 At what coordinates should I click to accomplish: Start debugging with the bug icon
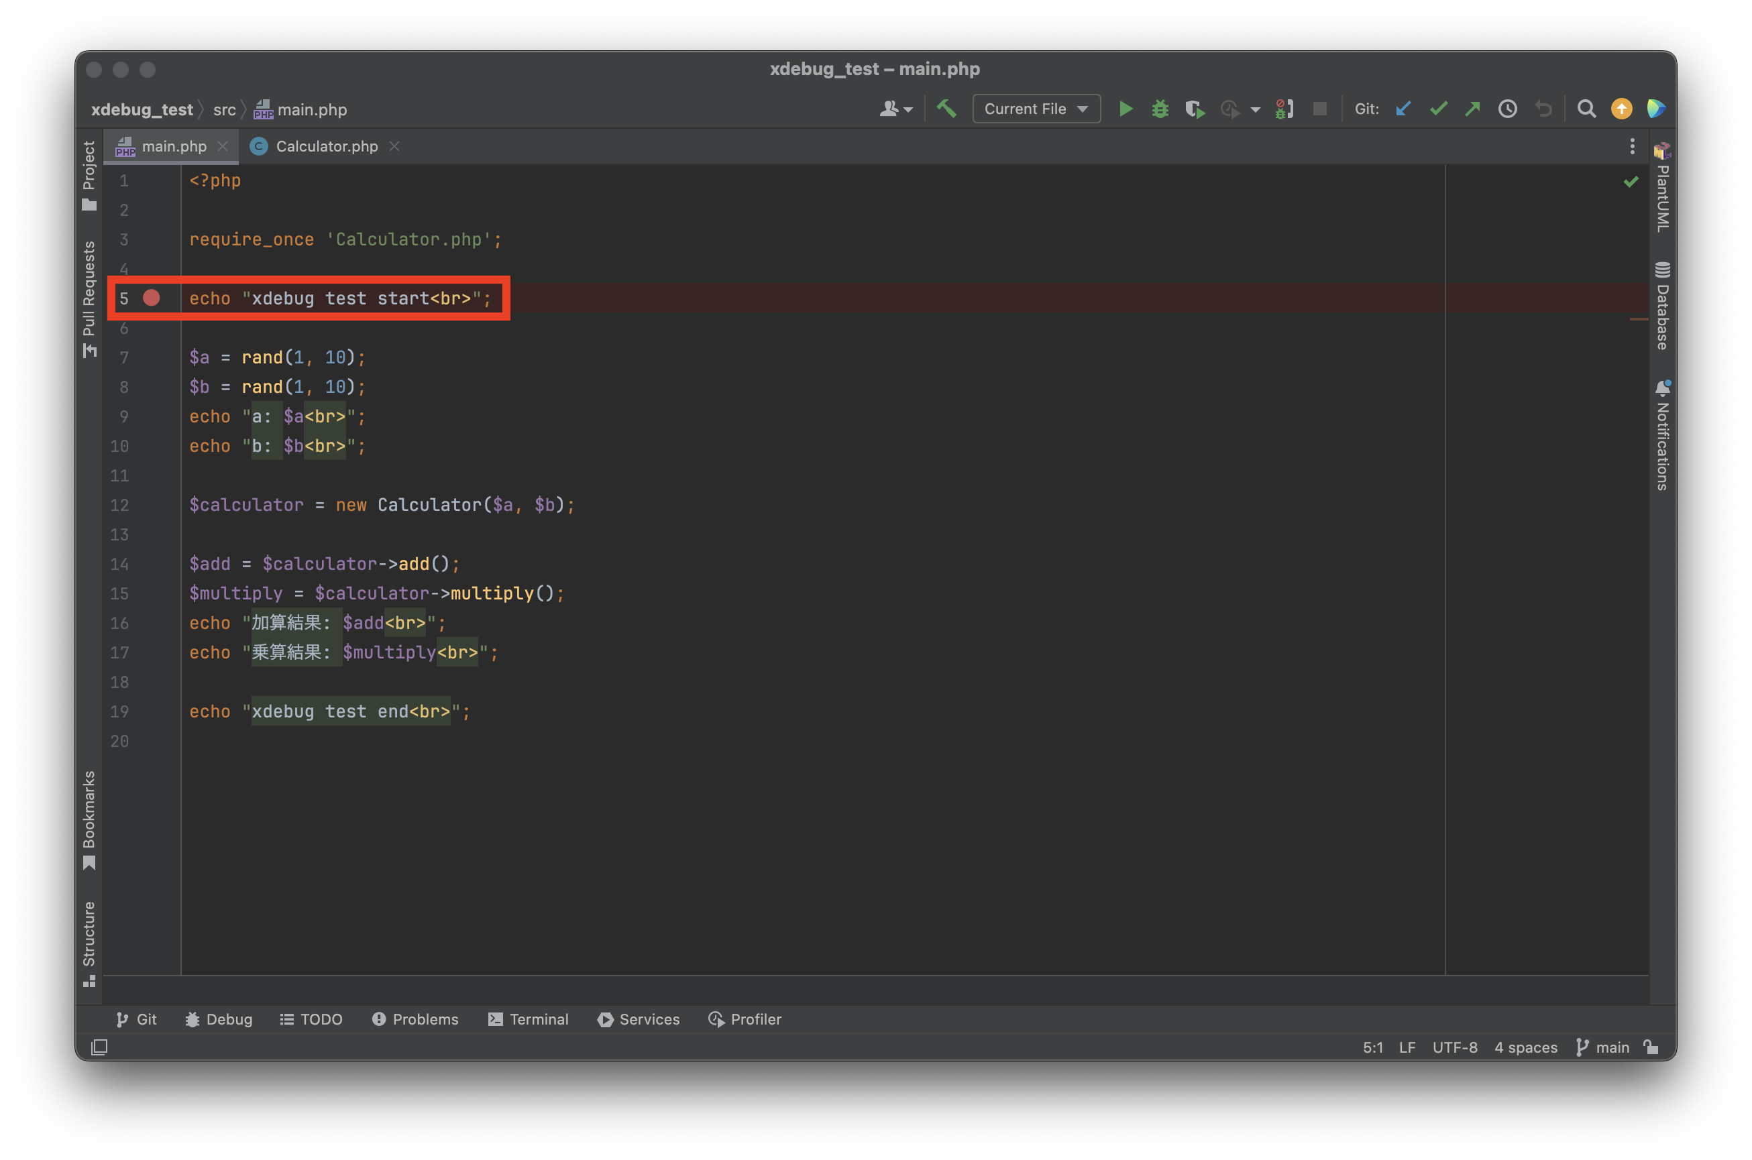[1160, 109]
